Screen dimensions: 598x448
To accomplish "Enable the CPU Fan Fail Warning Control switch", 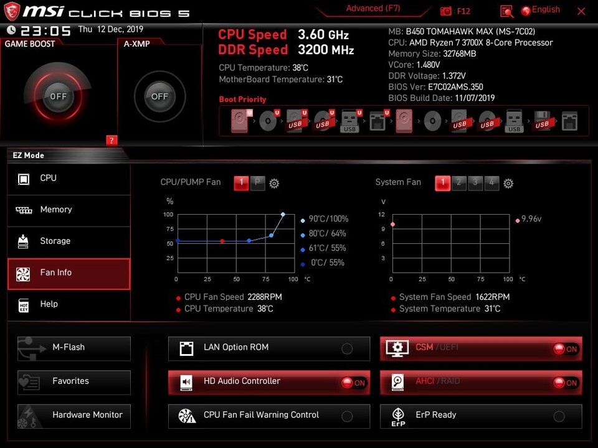I will point(347,416).
